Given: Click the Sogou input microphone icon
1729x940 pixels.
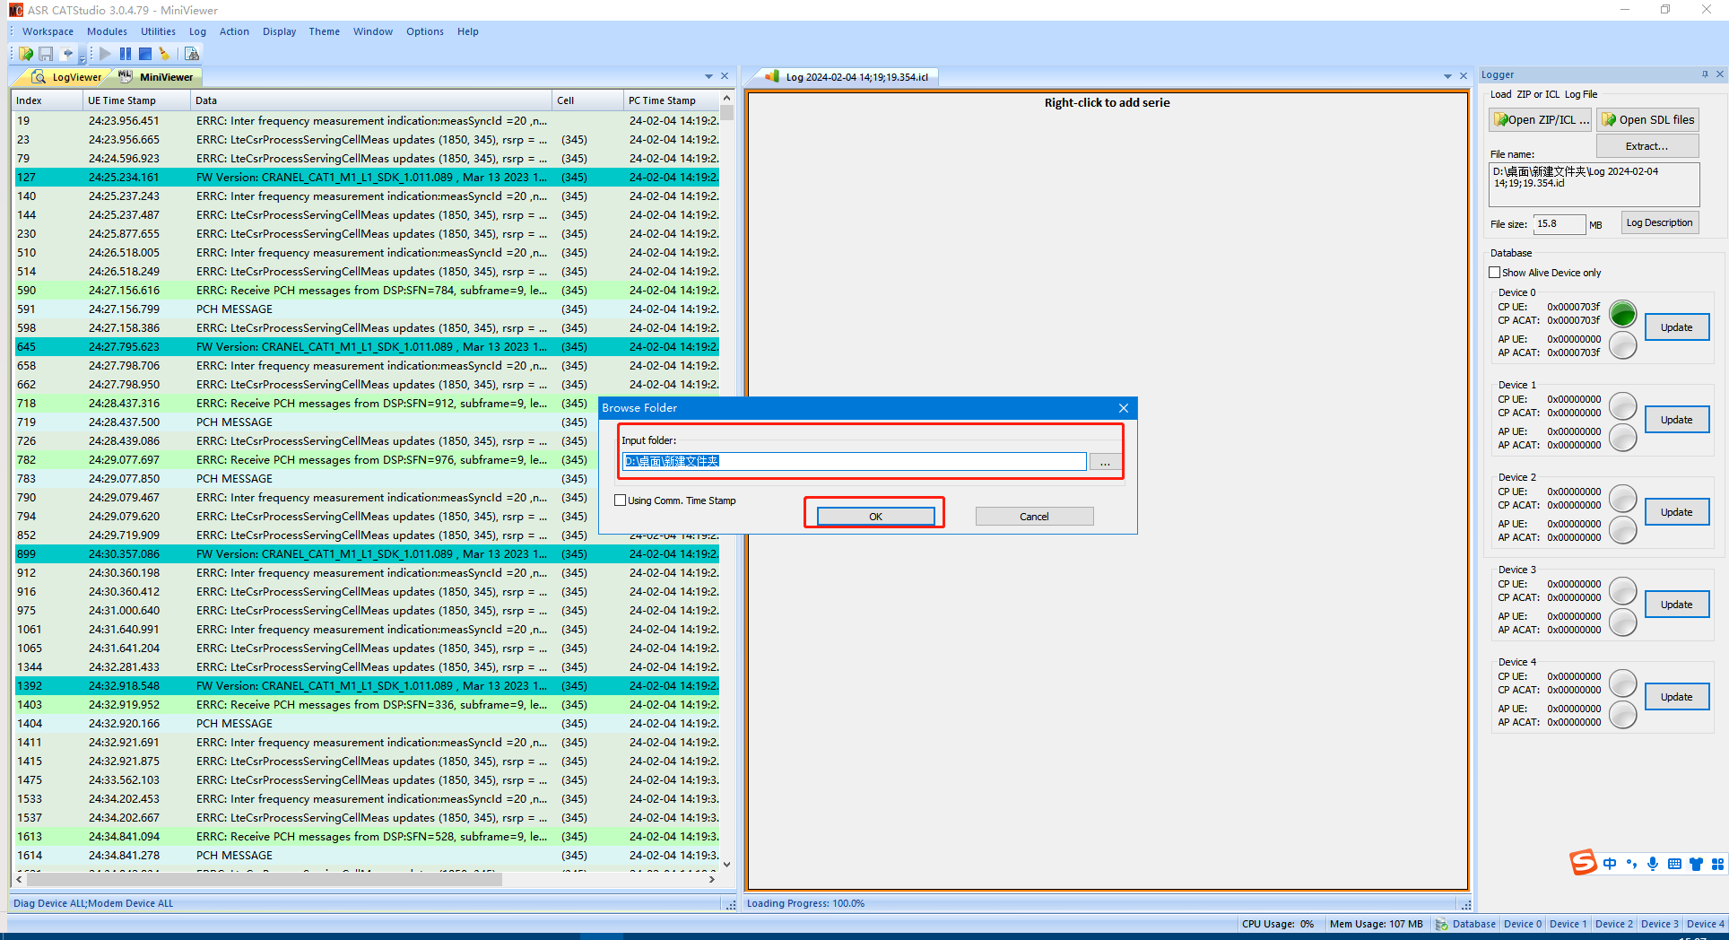Looking at the screenshot, I should [1652, 864].
